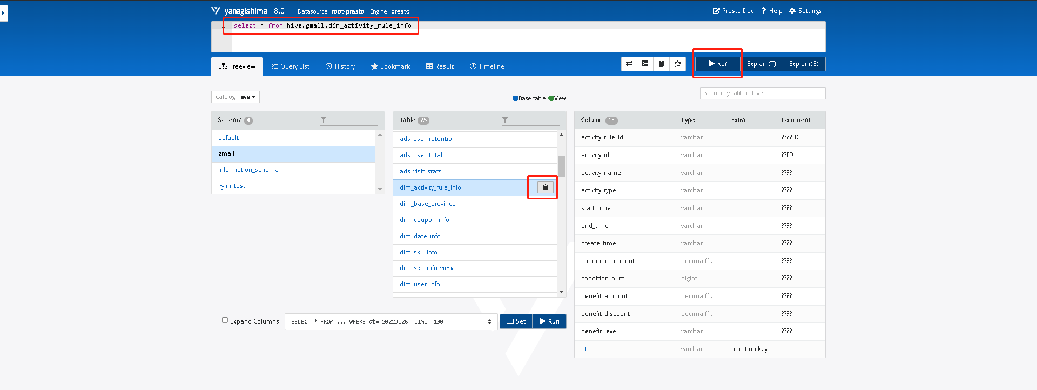
Task: Click table list scroll down arrow
Action: pos(561,292)
